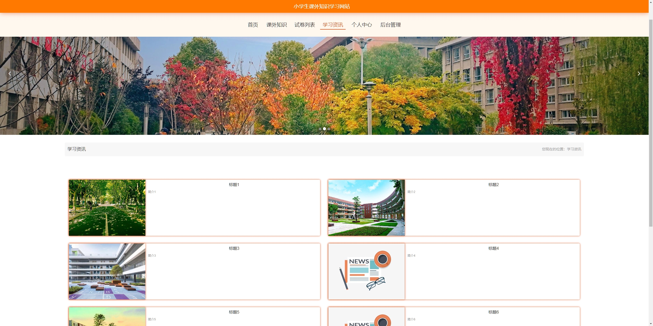Select the third carousel indicator dot
Viewport: 653px width, 326px height.
[329, 129]
